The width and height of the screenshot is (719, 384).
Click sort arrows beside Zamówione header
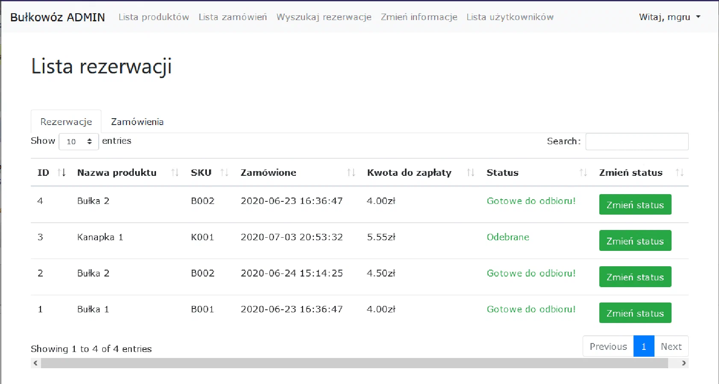pyautogui.click(x=351, y=172)
